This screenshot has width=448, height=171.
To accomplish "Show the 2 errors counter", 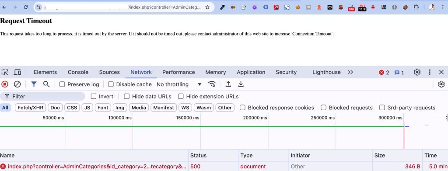I will 384,73.
